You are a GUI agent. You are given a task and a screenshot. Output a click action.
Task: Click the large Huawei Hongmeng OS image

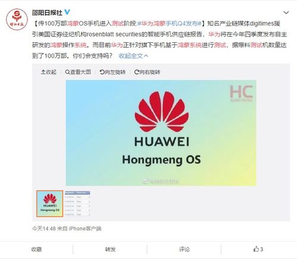161,133
